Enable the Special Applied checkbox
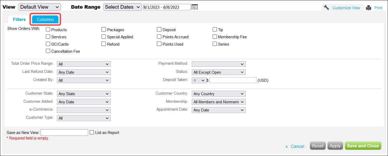 [x=104, y=37]
